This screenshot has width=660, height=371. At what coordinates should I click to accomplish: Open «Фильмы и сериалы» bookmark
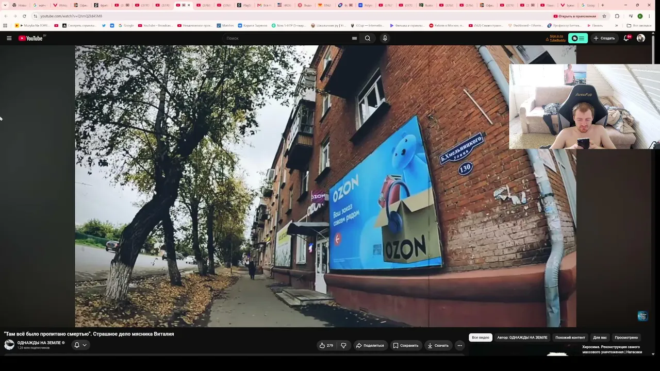[407, 25]
